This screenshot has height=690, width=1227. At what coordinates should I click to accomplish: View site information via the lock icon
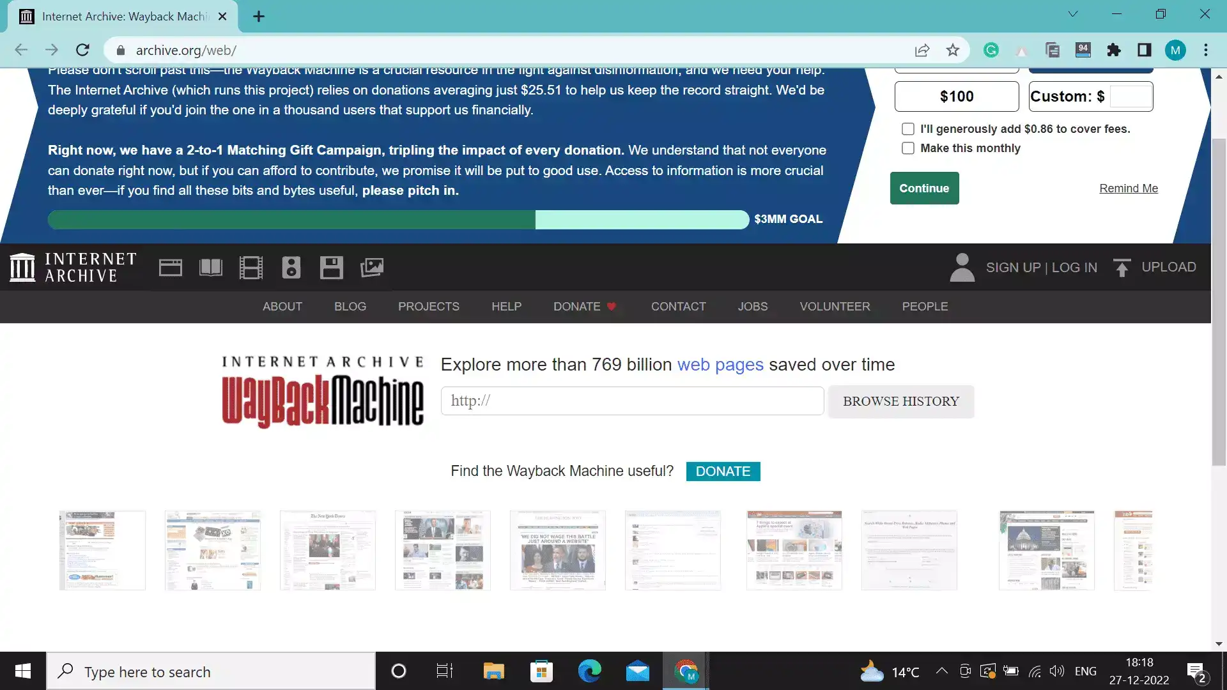point(121,50)
